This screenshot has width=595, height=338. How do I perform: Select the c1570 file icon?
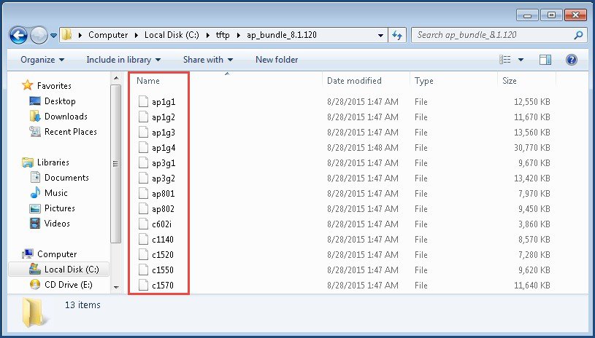(143, 286)
